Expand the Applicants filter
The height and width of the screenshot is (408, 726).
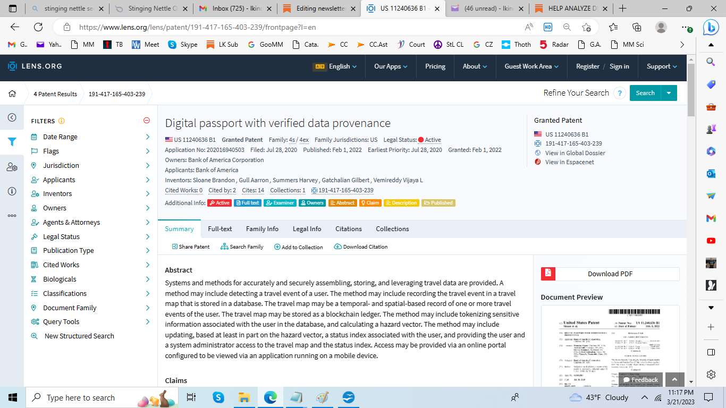tap(90, 180)
